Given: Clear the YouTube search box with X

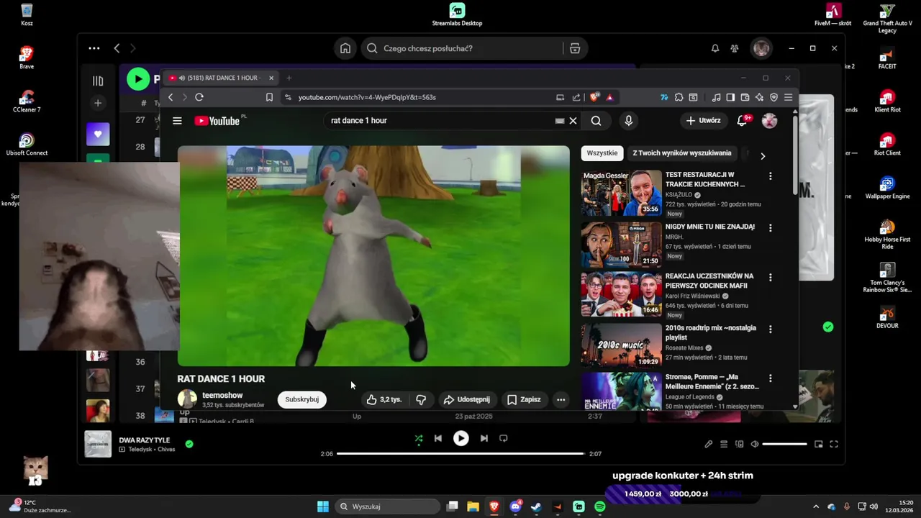Looking at the screenshot, I should [573, 121].
